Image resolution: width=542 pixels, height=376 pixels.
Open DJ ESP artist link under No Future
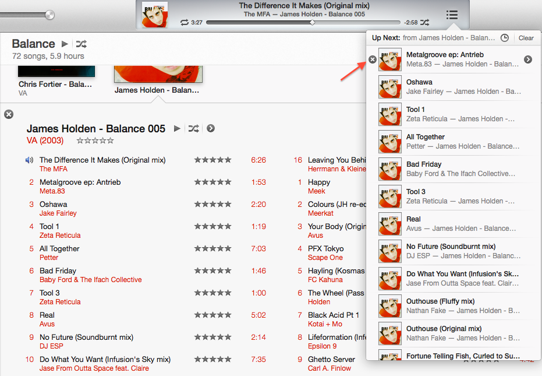51,346
